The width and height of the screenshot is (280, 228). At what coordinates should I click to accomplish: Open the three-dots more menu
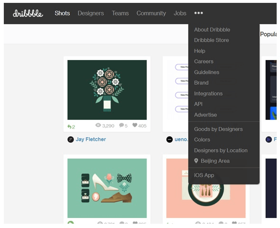point(198,13)
